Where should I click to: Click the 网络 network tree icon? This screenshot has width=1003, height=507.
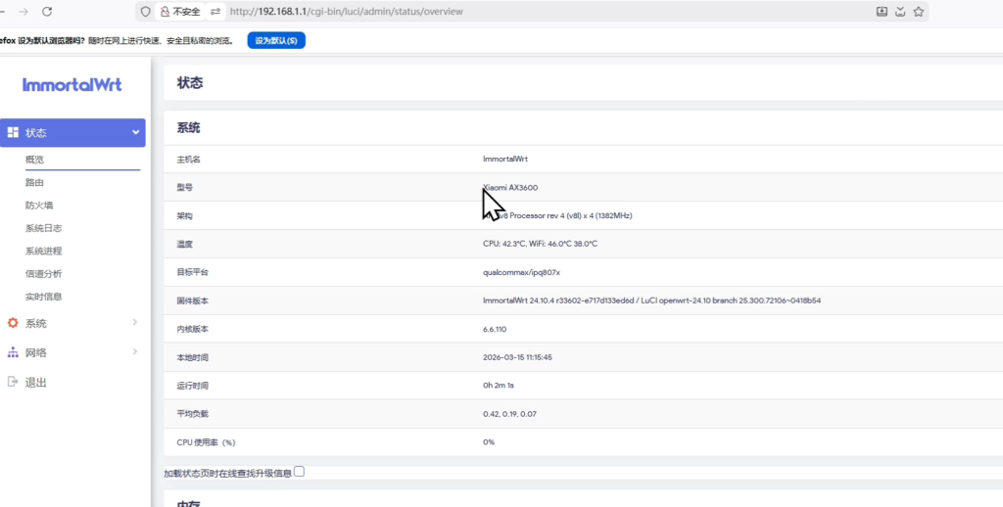point(13,352)
